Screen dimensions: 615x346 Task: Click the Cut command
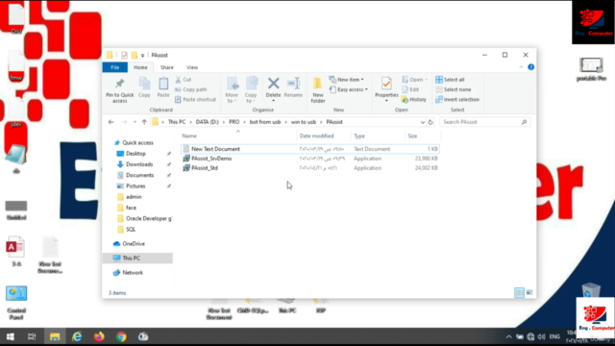point(184,80)
